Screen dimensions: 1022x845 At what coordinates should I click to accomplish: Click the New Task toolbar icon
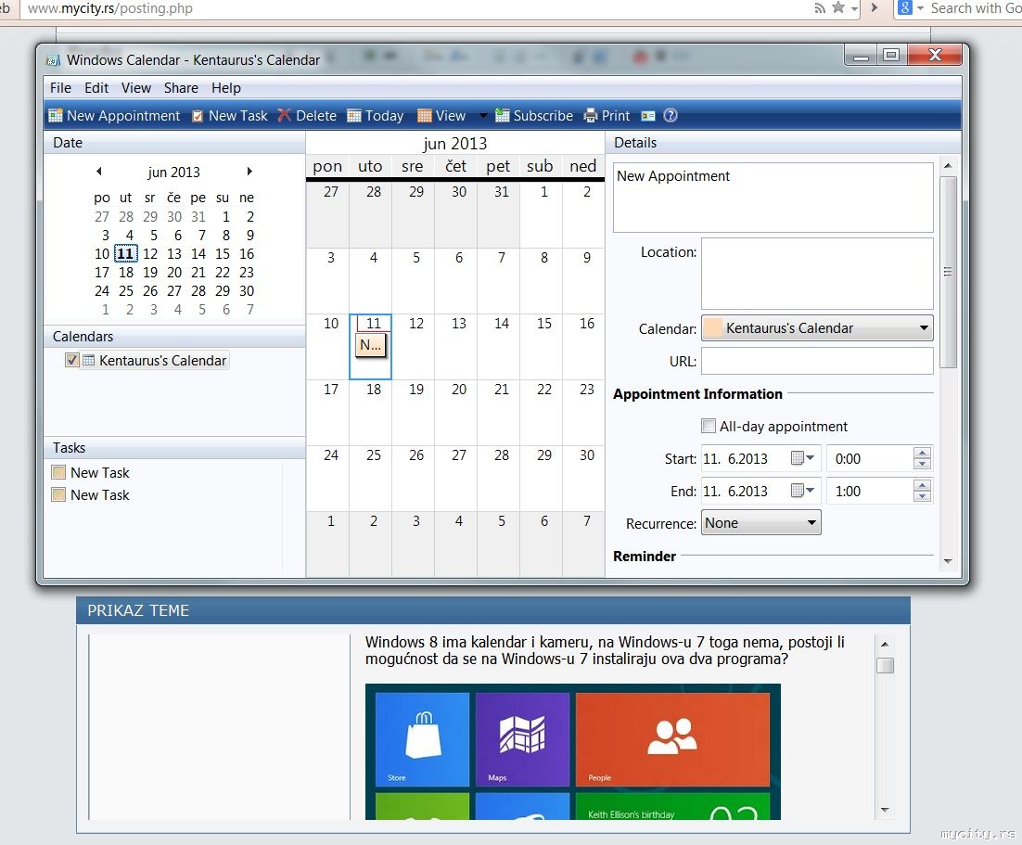[x=198, y=116]
